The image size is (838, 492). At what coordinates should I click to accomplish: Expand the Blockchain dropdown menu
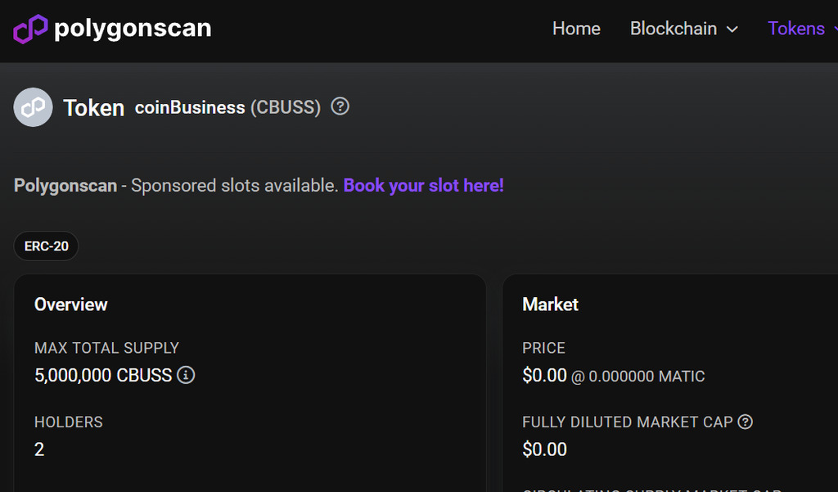[x=683, y=29]
